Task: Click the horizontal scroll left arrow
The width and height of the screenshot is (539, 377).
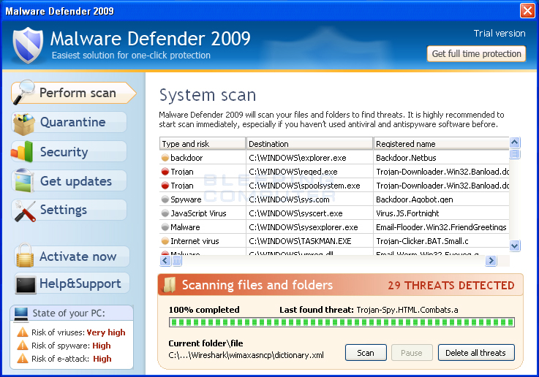Action: point(165,261)
